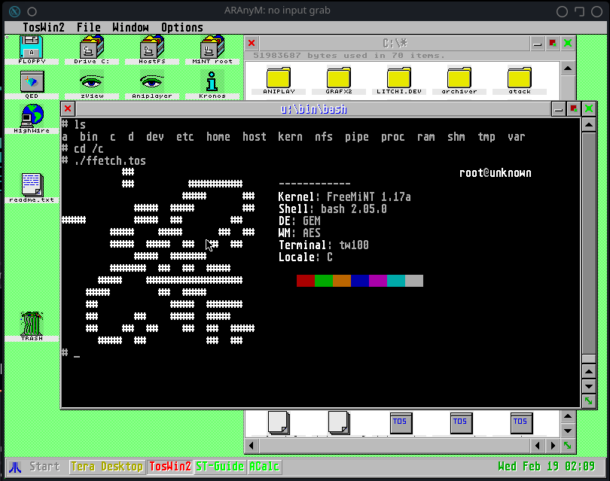Viewport: 610px width, 481px height.
Task: Click the Atari logo on the taskbar
Action: (15, 467)
